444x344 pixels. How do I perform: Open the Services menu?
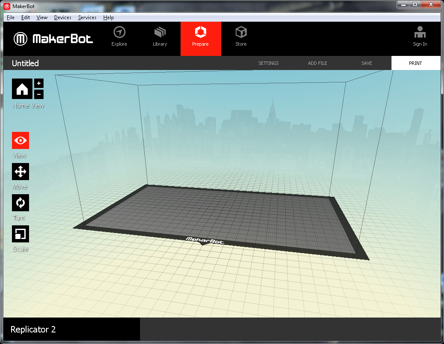coord(87,17)
